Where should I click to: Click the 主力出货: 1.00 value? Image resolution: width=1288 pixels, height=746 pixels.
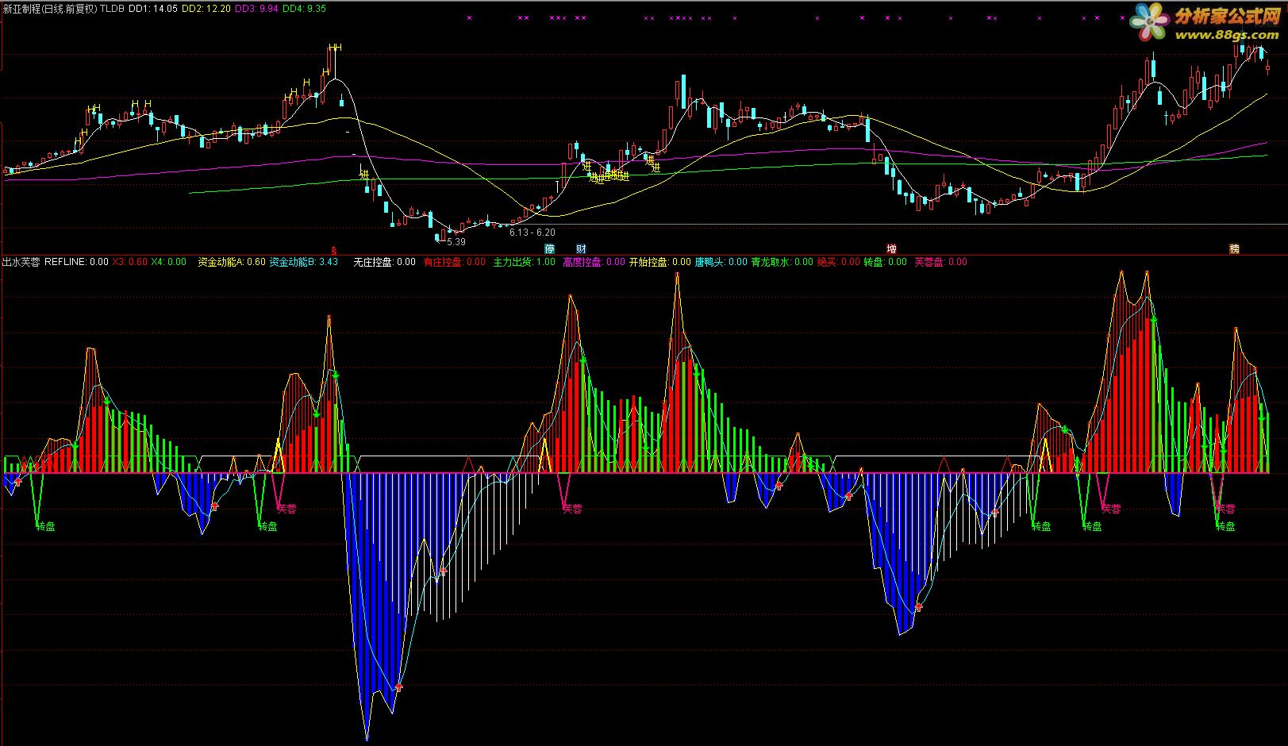tap(524, 262)
